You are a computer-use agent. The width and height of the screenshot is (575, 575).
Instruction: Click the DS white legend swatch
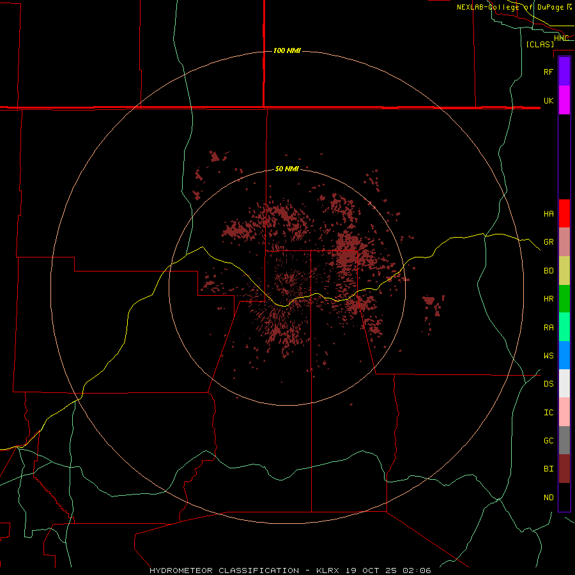click(564, 383)
